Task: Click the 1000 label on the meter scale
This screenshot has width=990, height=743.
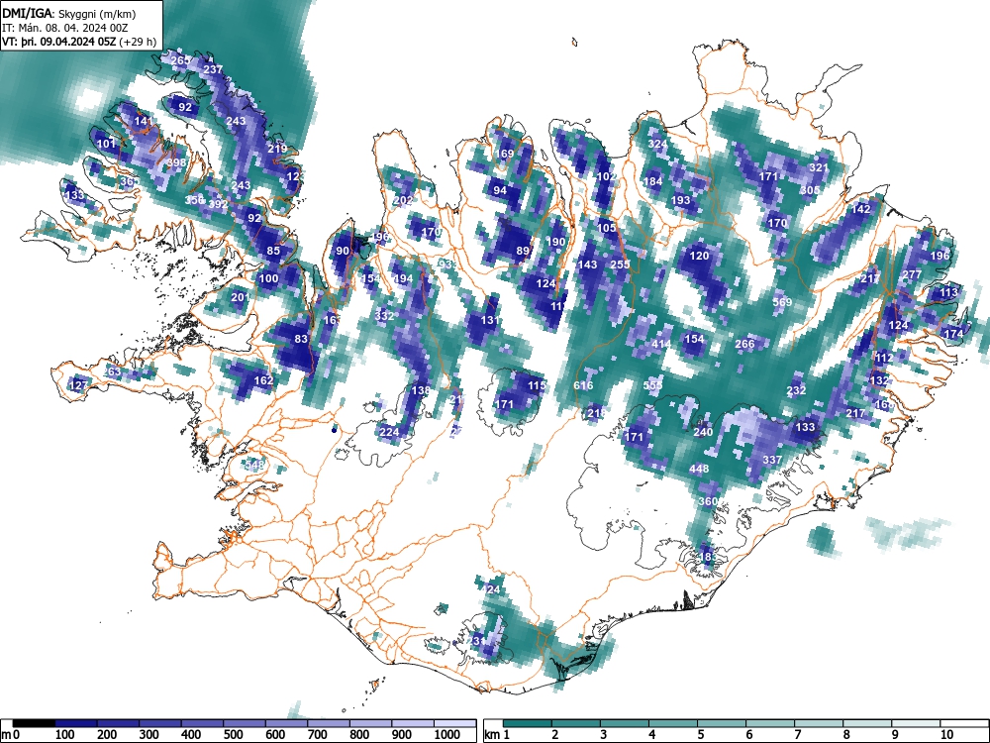Action: point(447,735)
